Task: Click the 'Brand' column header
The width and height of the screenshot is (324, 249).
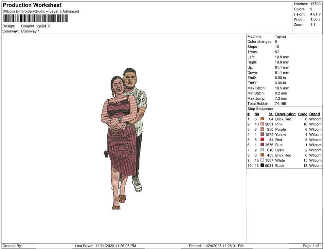Action: 315,114
